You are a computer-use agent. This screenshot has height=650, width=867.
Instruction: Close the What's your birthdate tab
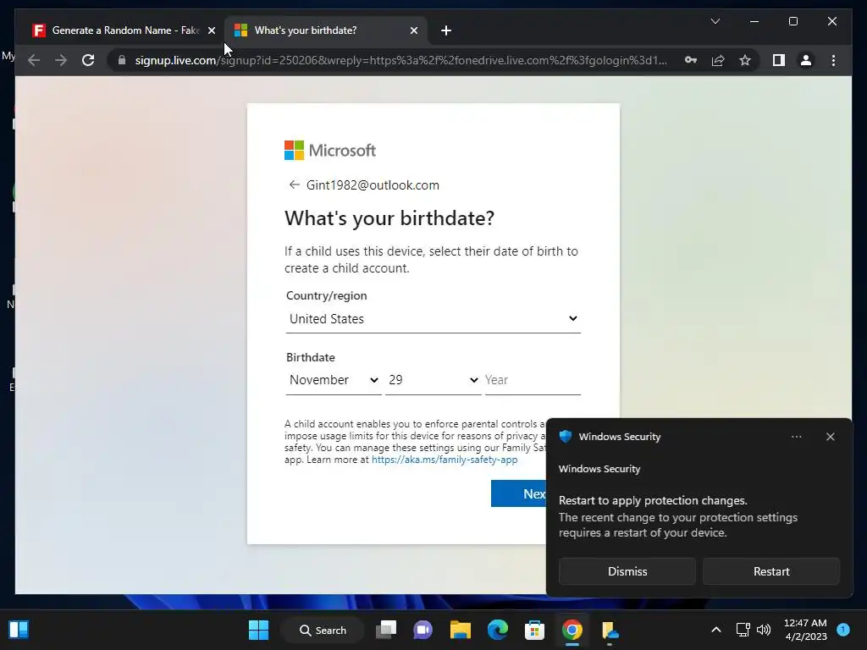click(x=413, y=30)
